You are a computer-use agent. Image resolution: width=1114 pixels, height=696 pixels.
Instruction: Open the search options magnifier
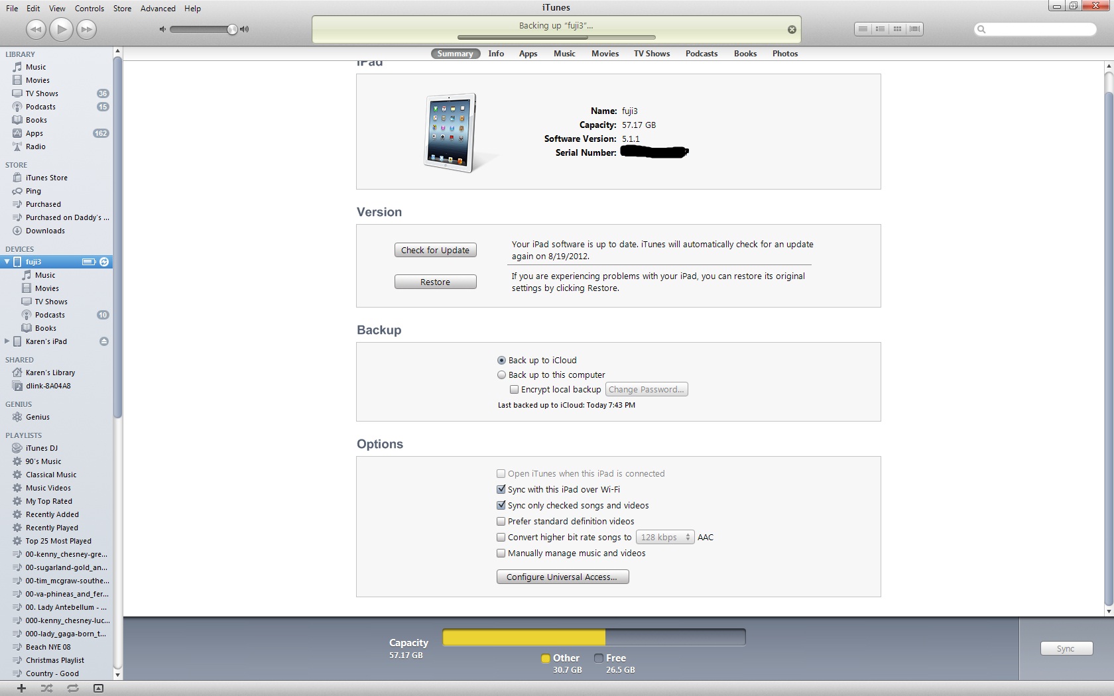point(982,29)
